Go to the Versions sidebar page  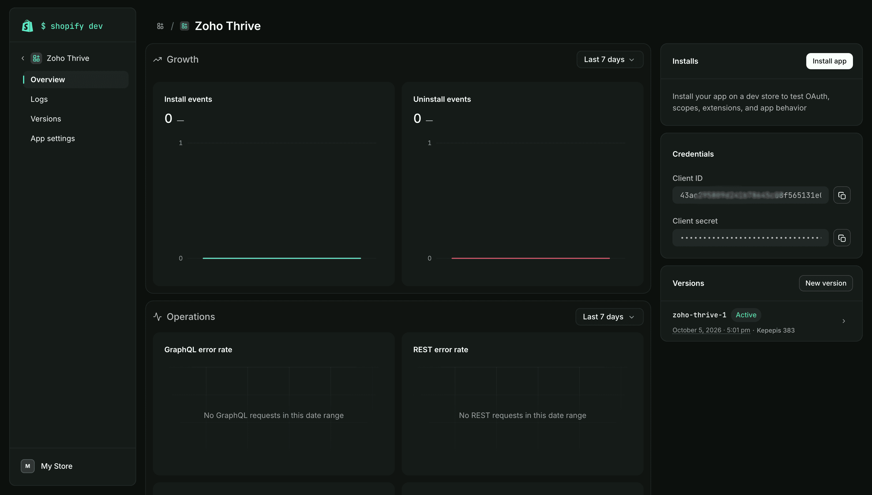tap(46, 119)
